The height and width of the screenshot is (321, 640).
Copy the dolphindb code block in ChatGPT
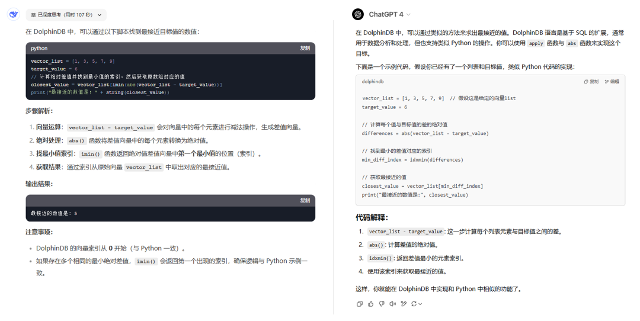[591, 82]
